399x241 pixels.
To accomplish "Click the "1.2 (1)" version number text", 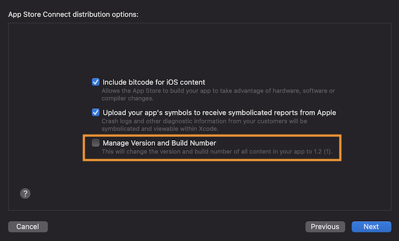I will point(324,152).
